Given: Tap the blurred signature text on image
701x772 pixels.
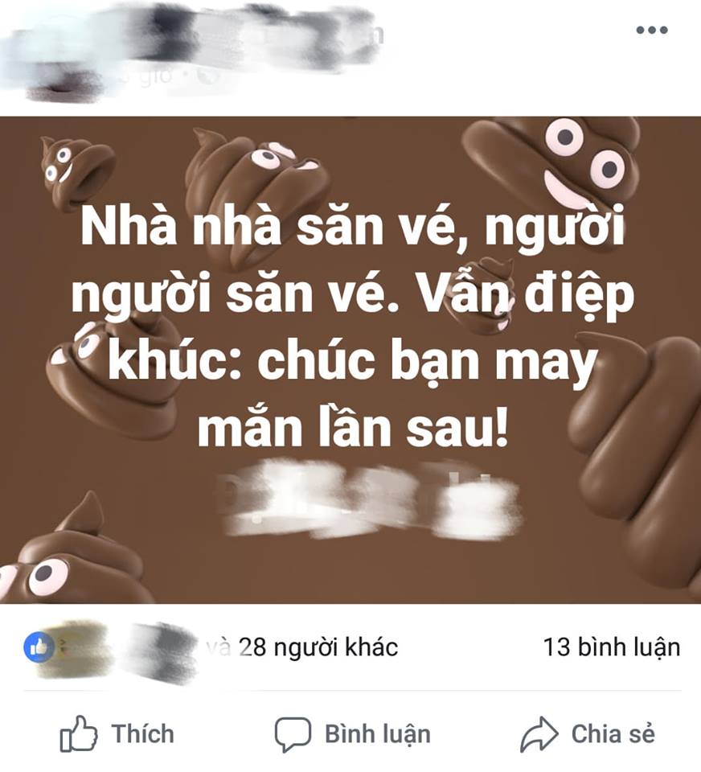Looking at the screenshot, I should [x=369, y=499].
